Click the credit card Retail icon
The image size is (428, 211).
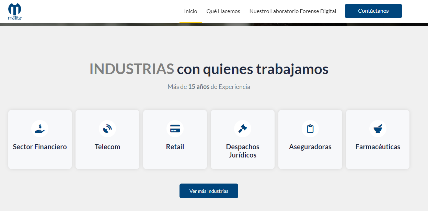pos(175,129)
